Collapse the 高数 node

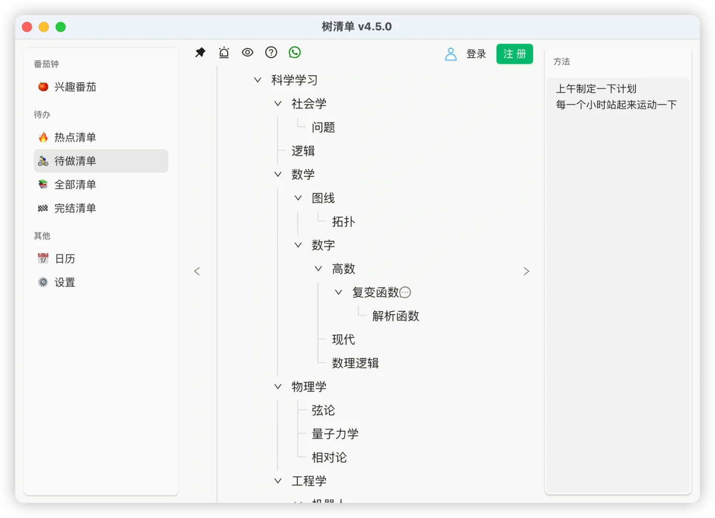(x=318, y=269)
